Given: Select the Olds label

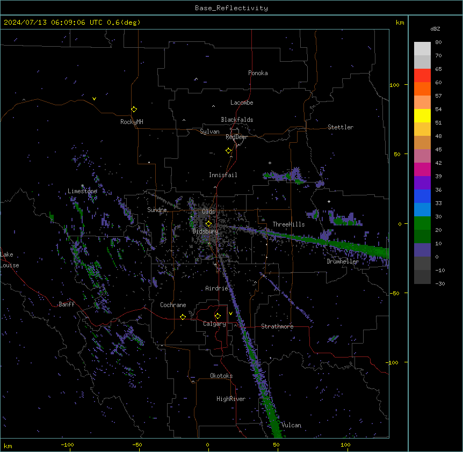Looking at the screenshot, I should (x=208, y=212).
